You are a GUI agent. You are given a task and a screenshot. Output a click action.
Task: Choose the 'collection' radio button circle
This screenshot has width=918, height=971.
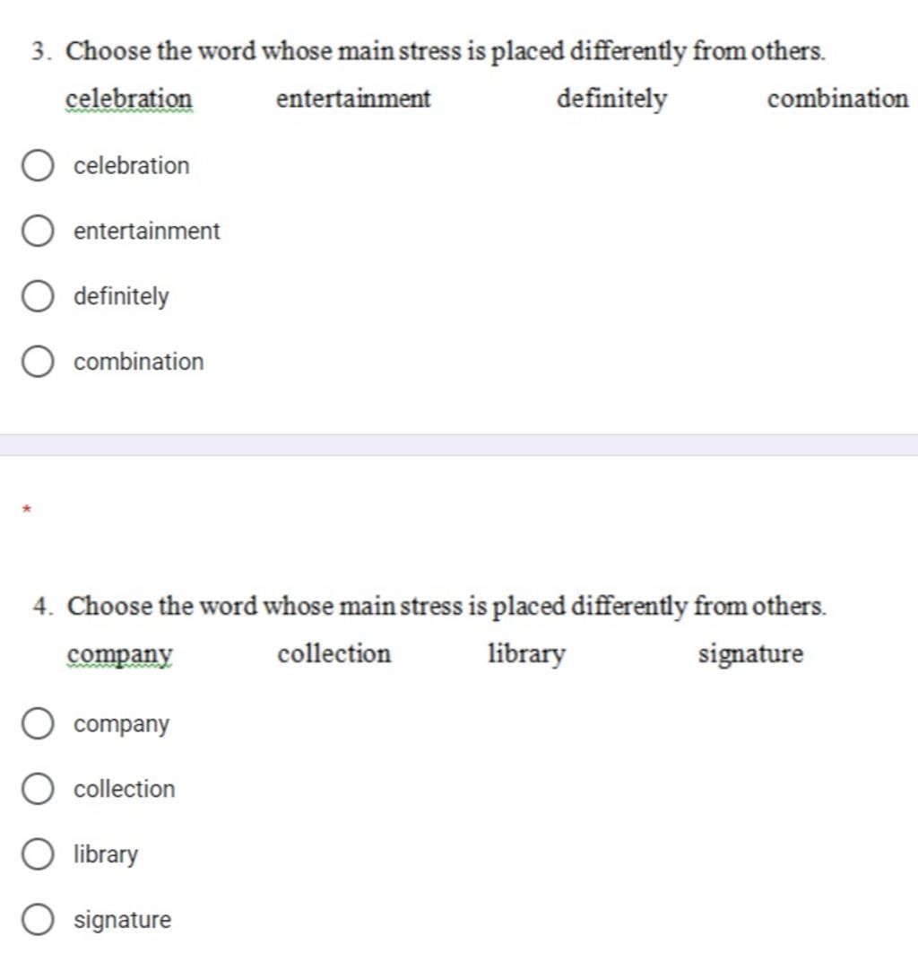37,789
